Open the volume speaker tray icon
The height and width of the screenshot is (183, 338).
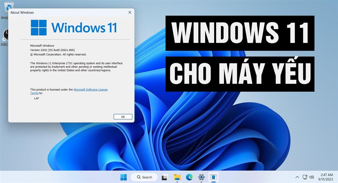(312, 177)
